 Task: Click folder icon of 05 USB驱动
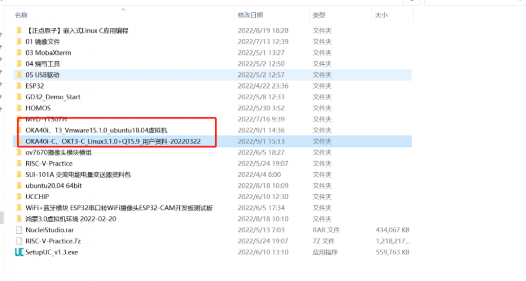tap(19, 75)
